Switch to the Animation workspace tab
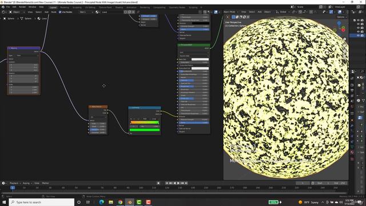Viewport: 366px width, 206px height. pyautogui.click(x=132, y=7)
